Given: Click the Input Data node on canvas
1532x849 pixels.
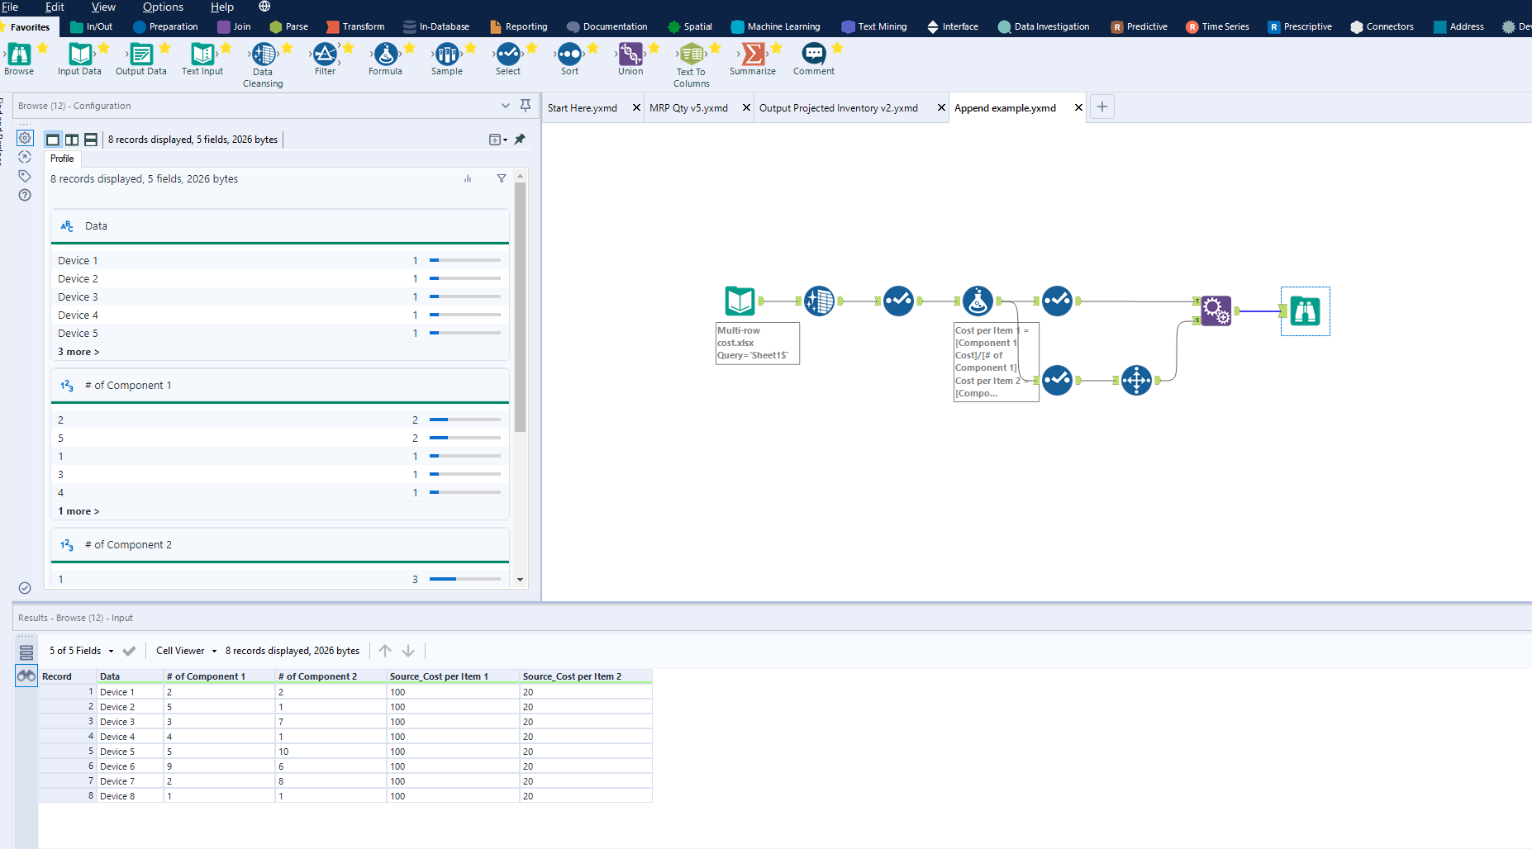Looking at the screenshot, I should pos(740,301).
